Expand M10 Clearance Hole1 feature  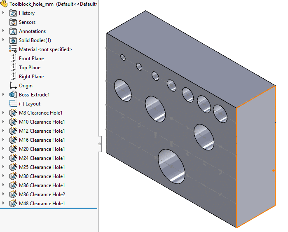(3, 122)
